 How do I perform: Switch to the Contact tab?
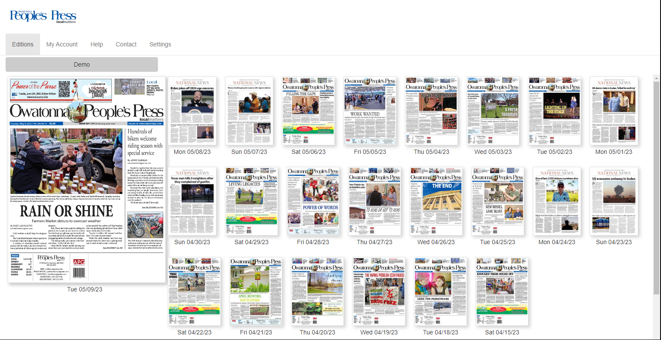point(126,44)
